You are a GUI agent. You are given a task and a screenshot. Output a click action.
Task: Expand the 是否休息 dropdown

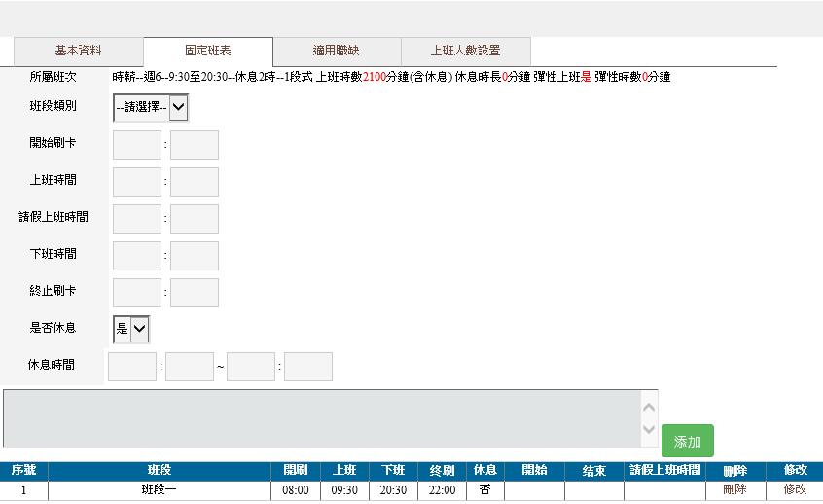click(131, 329)
